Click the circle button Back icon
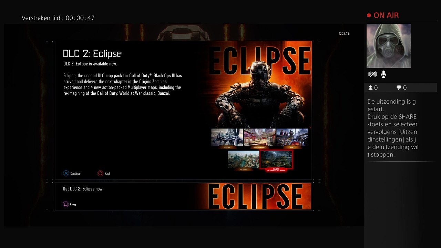 100,174
